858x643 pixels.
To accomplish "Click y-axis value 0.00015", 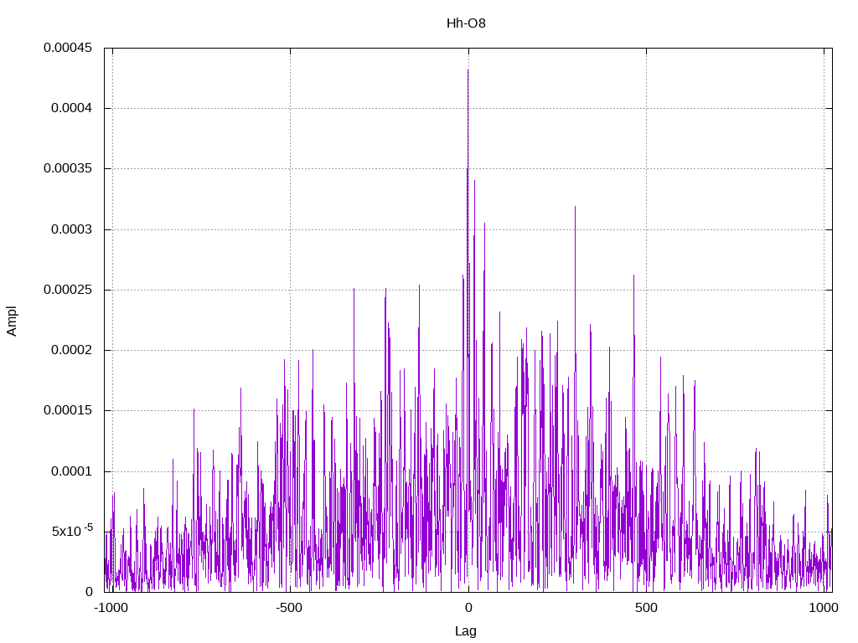I will coord(68,410).
